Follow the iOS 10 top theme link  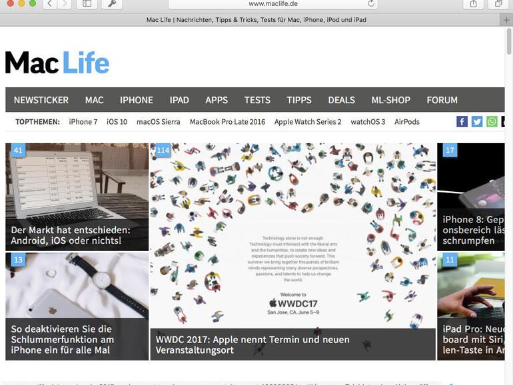[117, 122]
